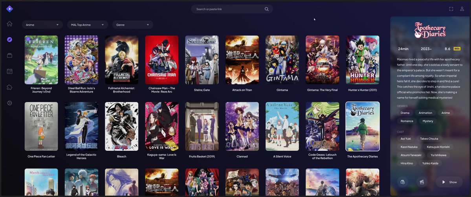Viewport: 471px width, 197px height.
Task: Click the Stremio logo icon
Action: pos(9,9)
